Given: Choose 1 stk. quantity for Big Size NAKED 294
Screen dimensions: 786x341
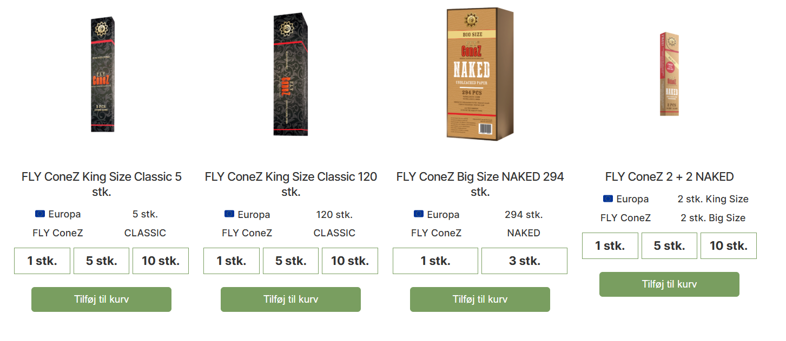Looking at the screenshot, I should (x=435, y=261).
